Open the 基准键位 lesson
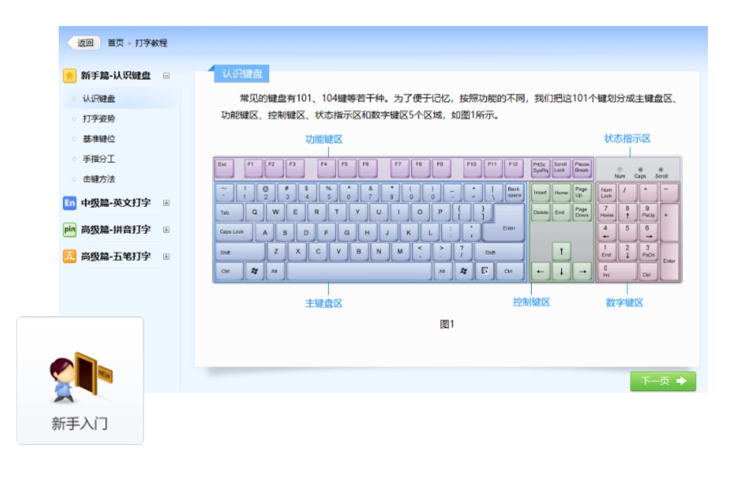This screenshot has width=734, height=489. 99,139
